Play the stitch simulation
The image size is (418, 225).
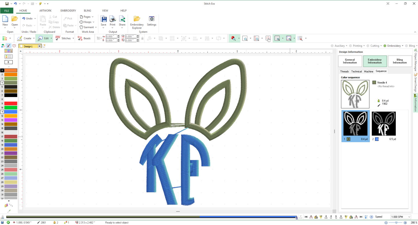point(371,217)
